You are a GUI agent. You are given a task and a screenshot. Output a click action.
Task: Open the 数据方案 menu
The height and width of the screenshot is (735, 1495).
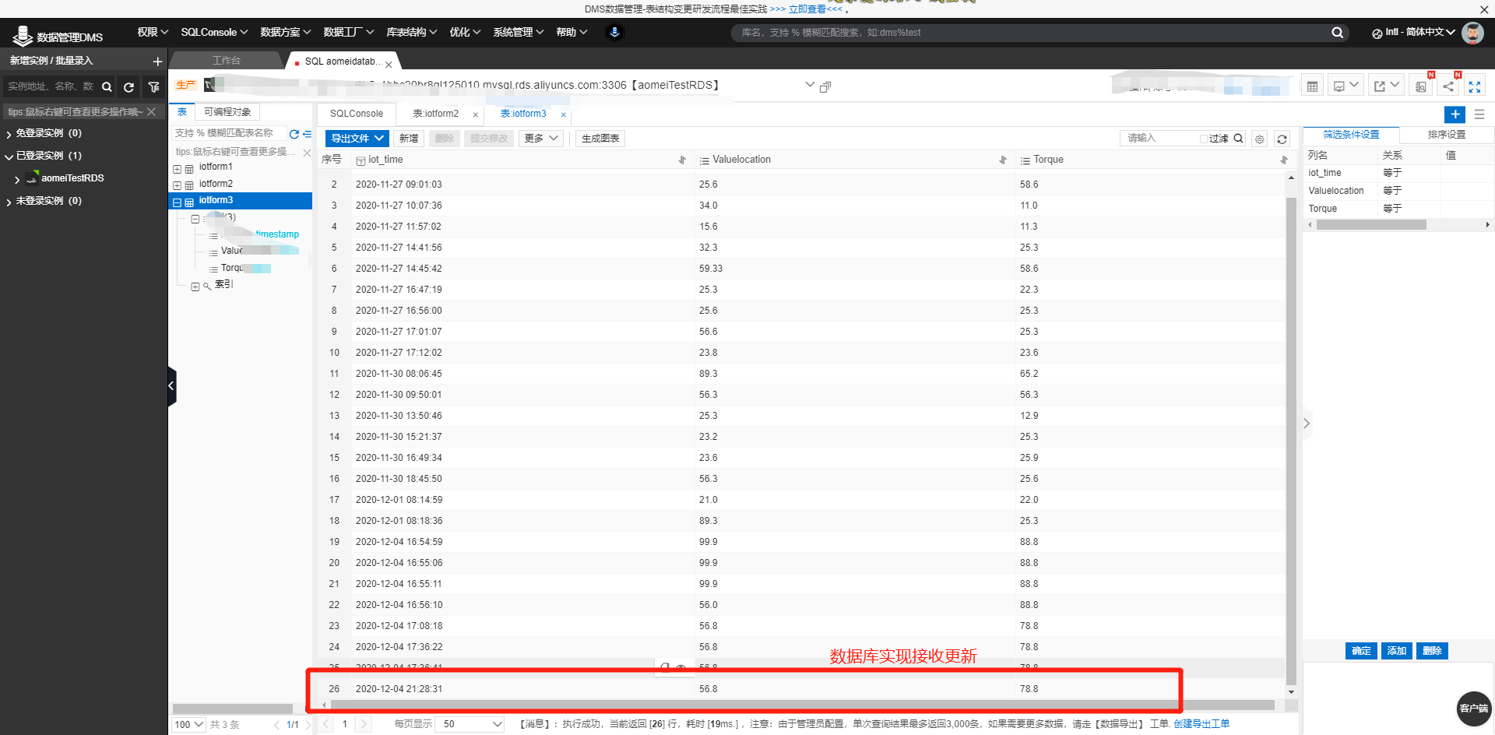pos(286,32)
